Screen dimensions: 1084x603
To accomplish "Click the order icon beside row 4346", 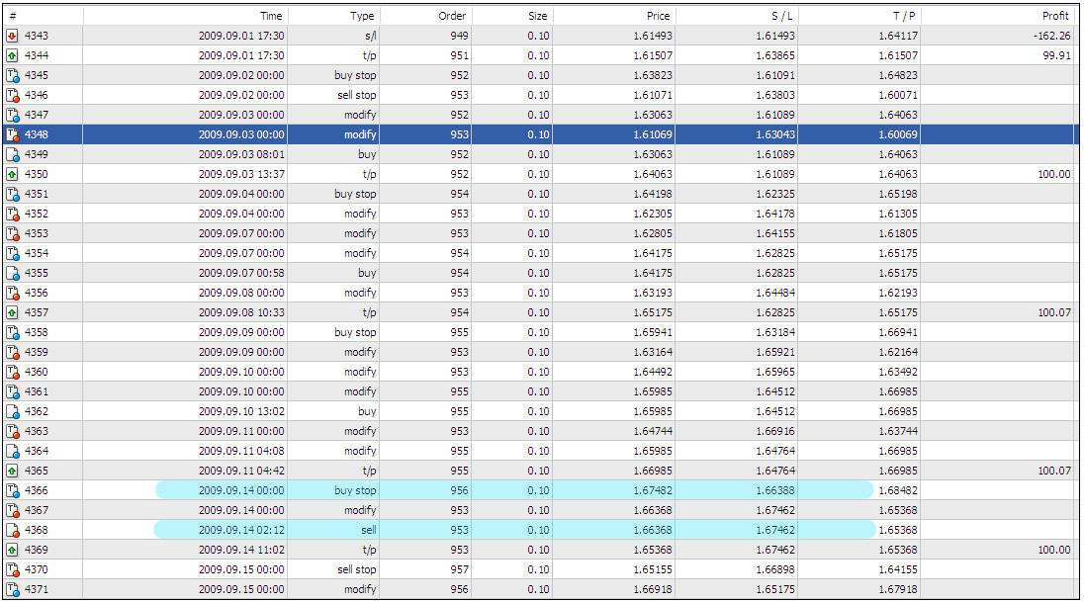I will 13,95.
